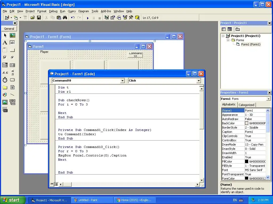This screenshot has height=204, width=273.
Task: Select the ComboBox tool
Action: (5, 65)
